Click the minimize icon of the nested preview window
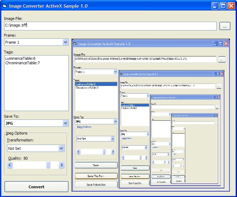 click(215, 44)
